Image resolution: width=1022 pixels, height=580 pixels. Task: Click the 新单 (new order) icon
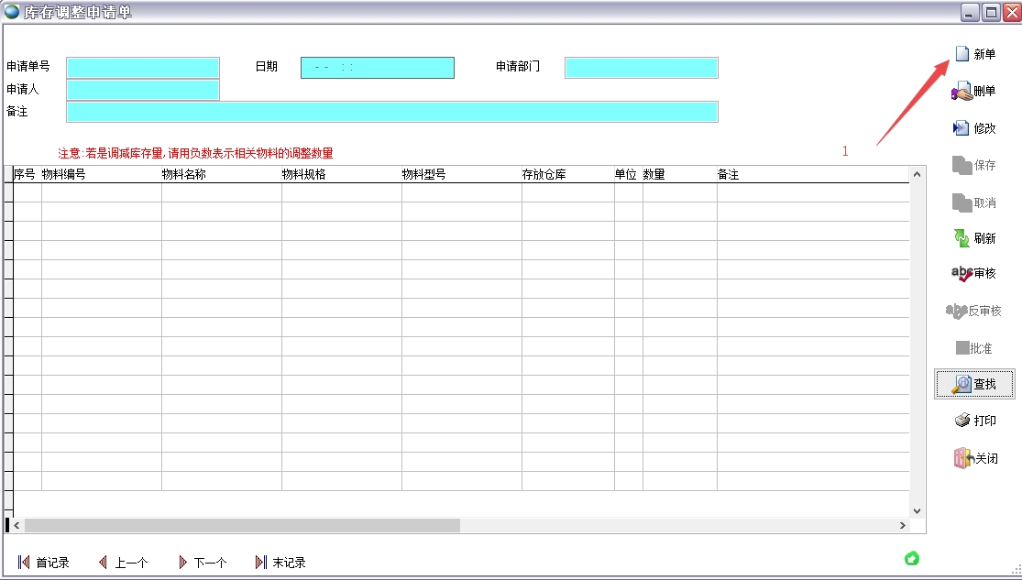coord(962,54)
